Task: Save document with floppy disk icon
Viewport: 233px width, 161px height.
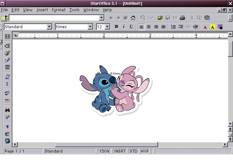Action: (x=168, y=18)
